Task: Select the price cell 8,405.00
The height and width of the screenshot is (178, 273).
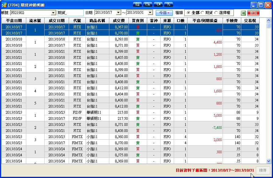Action: tap(119, 57)
